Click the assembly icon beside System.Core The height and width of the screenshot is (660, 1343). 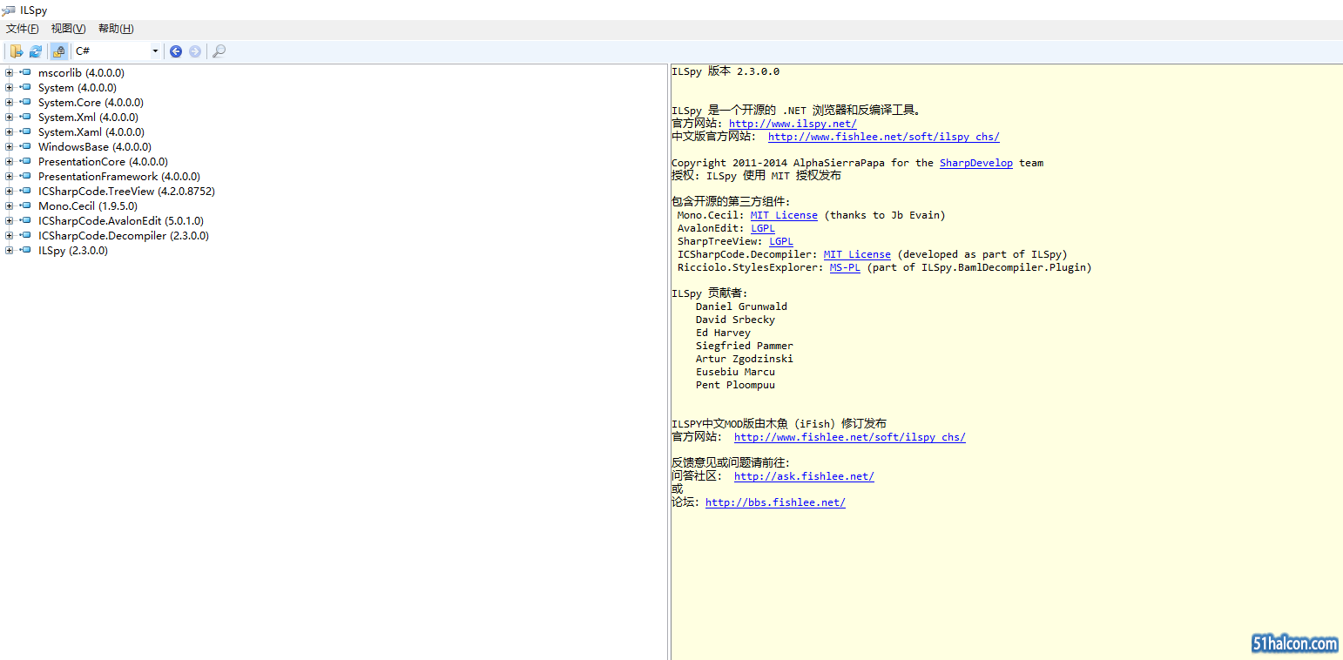click(x=25, y=103)
